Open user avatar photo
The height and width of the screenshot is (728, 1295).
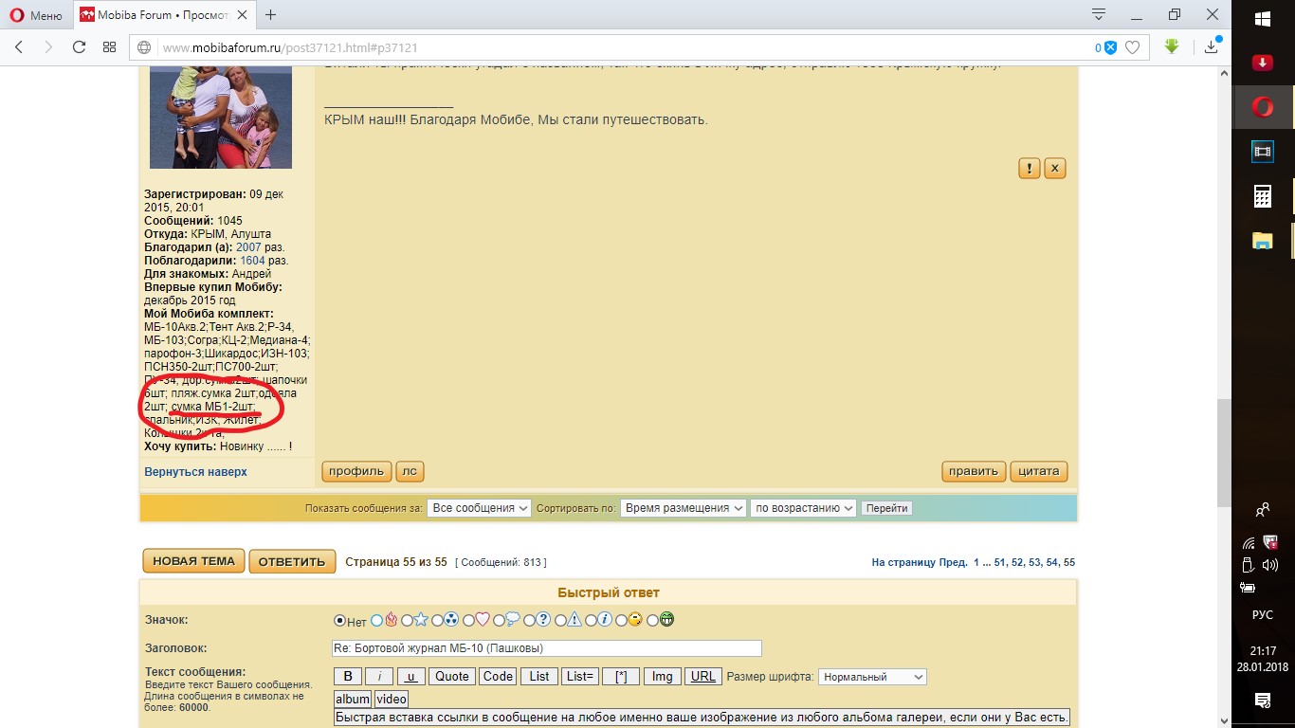pyautogui.click(x=221, y=118)
